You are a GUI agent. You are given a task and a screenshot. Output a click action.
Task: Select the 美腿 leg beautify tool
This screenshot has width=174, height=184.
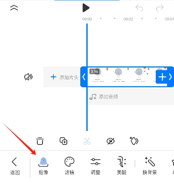tap(121, 166)
